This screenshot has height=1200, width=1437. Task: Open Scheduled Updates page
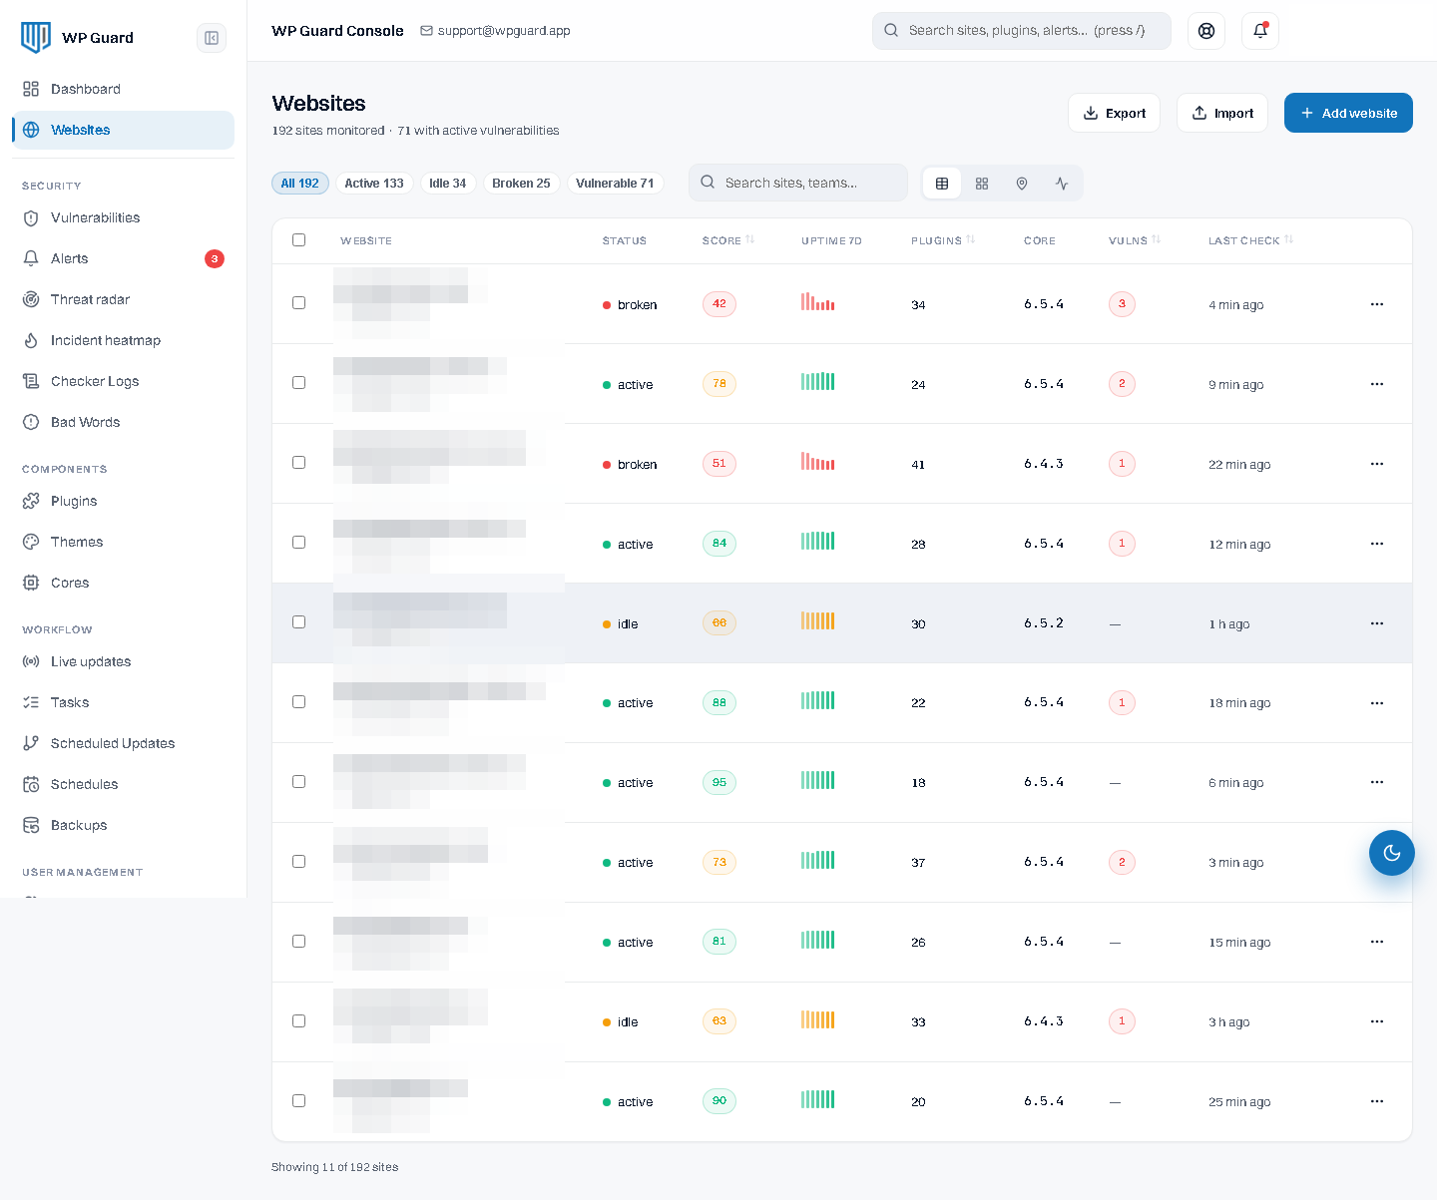click(x=123, y=743)
